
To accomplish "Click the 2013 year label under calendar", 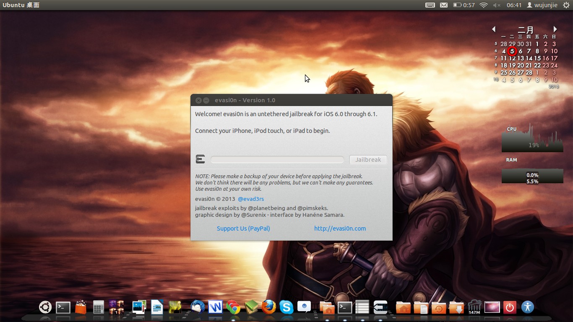I will (554, 86).
